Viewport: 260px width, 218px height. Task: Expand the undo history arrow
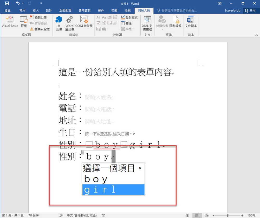point(23,3)
